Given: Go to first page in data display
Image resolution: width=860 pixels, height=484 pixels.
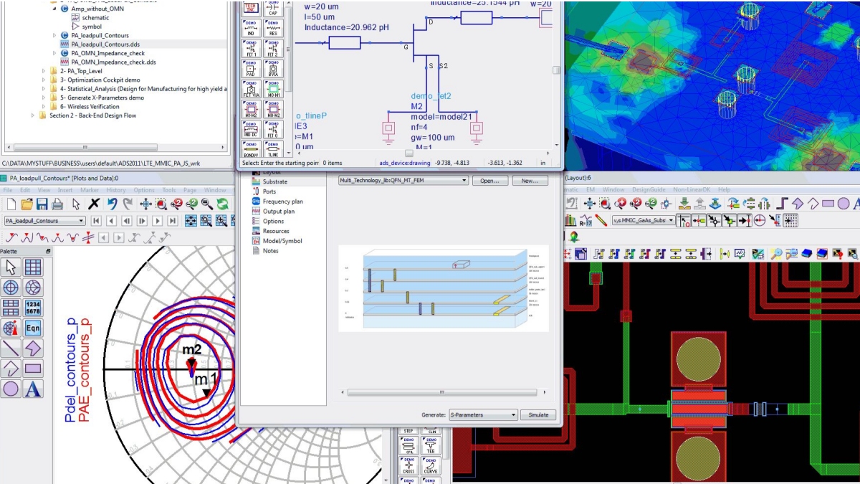Looking at the screenshot, I should tap(96, 221).
